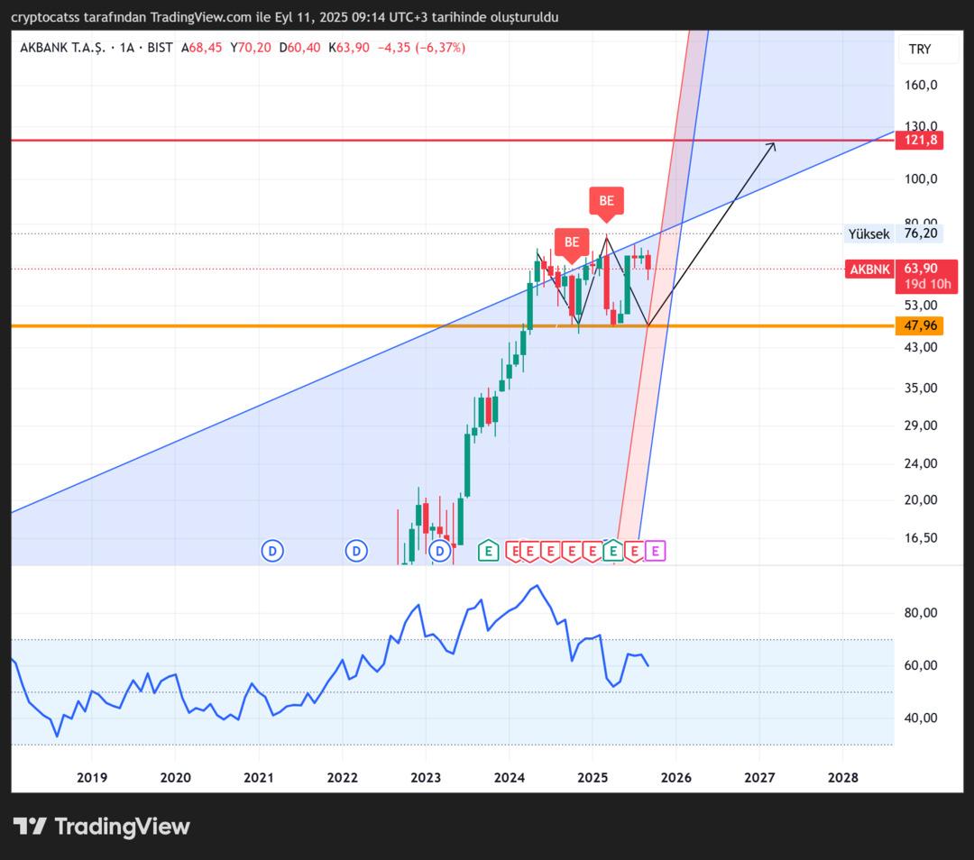
Task: Click the TradingView logo
Action: point(101,827)
